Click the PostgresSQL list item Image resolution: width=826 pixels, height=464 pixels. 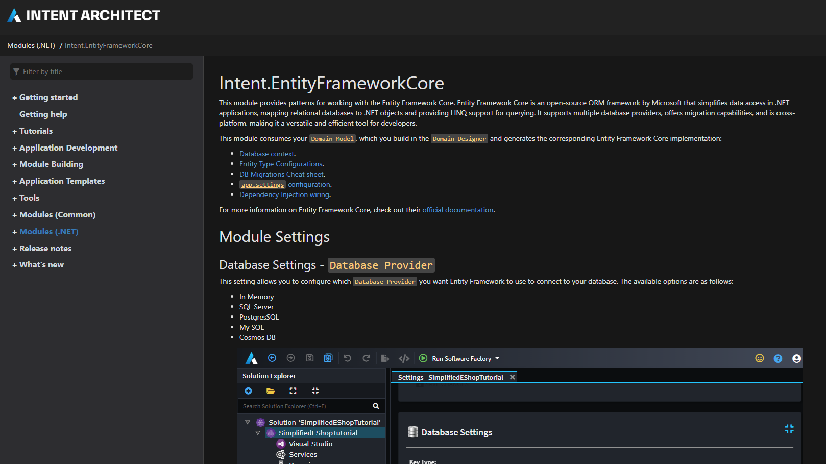pyautogui.click(x=259, y=317)
